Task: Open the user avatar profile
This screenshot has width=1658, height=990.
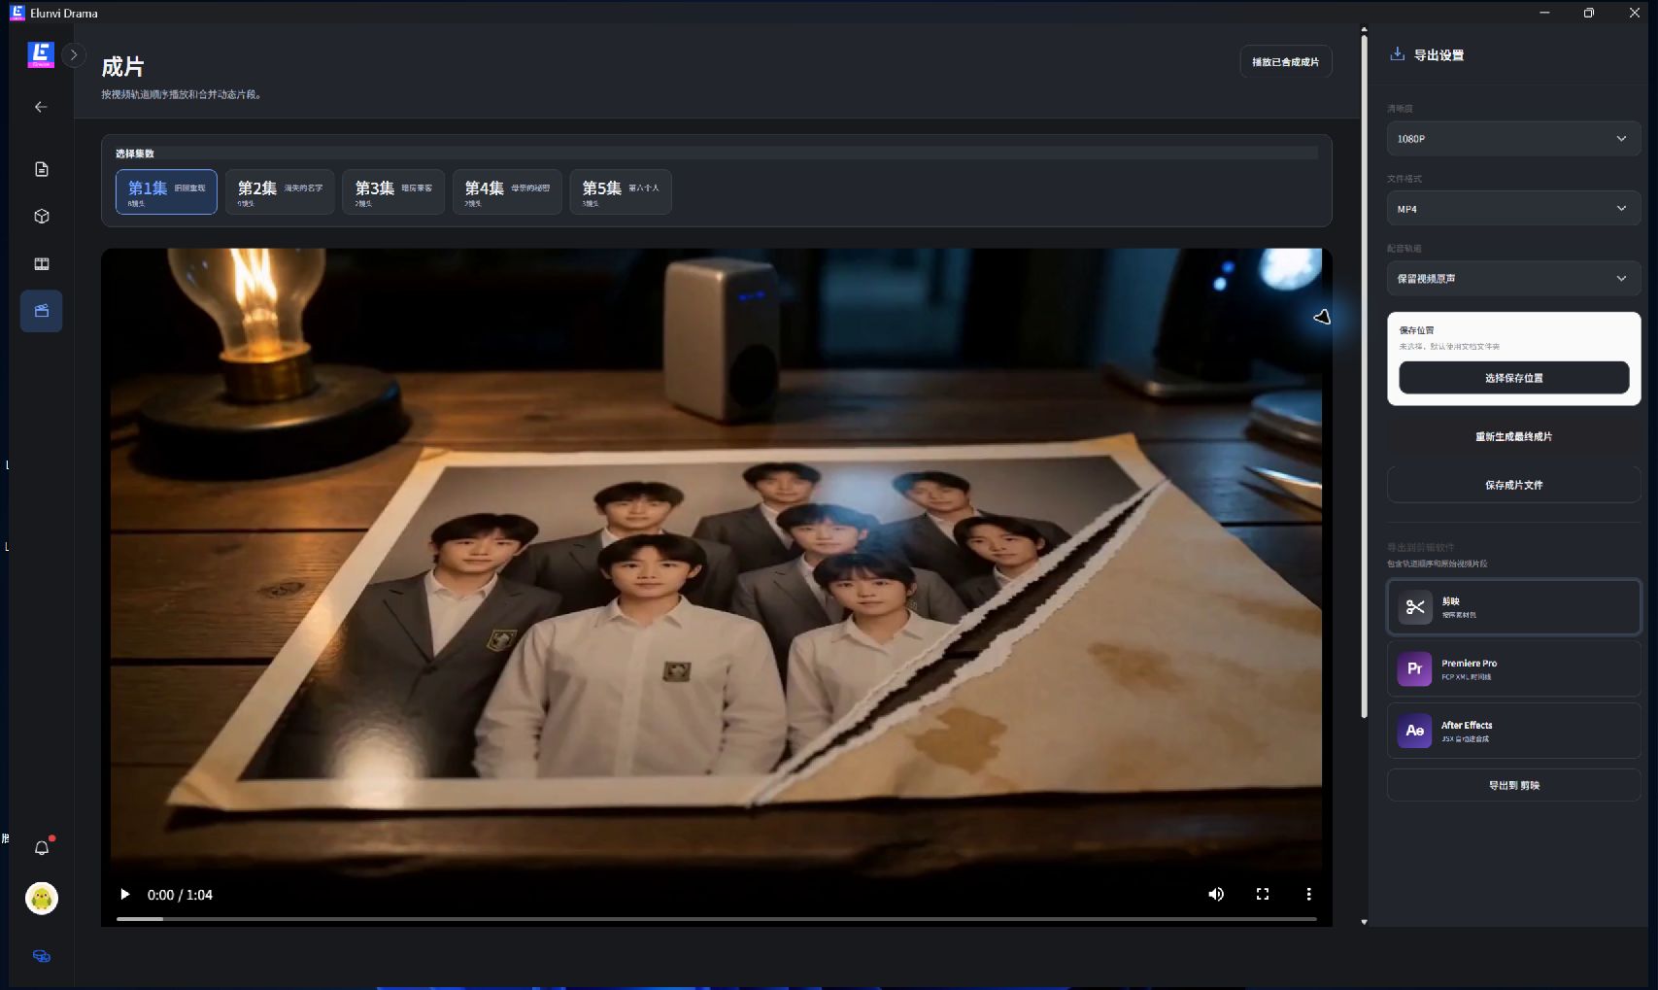Action: click(42, 898)
